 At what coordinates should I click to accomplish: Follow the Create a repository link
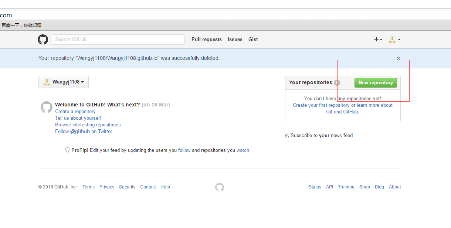point(75,112)
